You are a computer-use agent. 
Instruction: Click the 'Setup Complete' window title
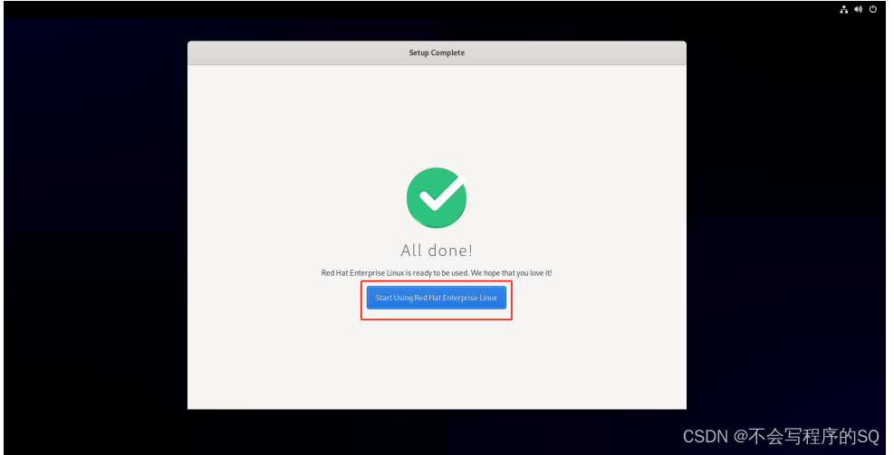tap(437, 53)
